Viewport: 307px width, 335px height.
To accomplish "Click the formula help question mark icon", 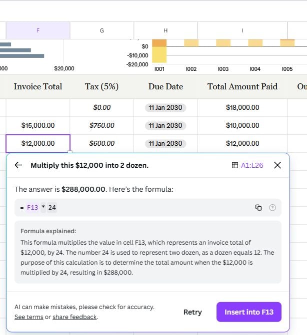I will click(272, 208).
